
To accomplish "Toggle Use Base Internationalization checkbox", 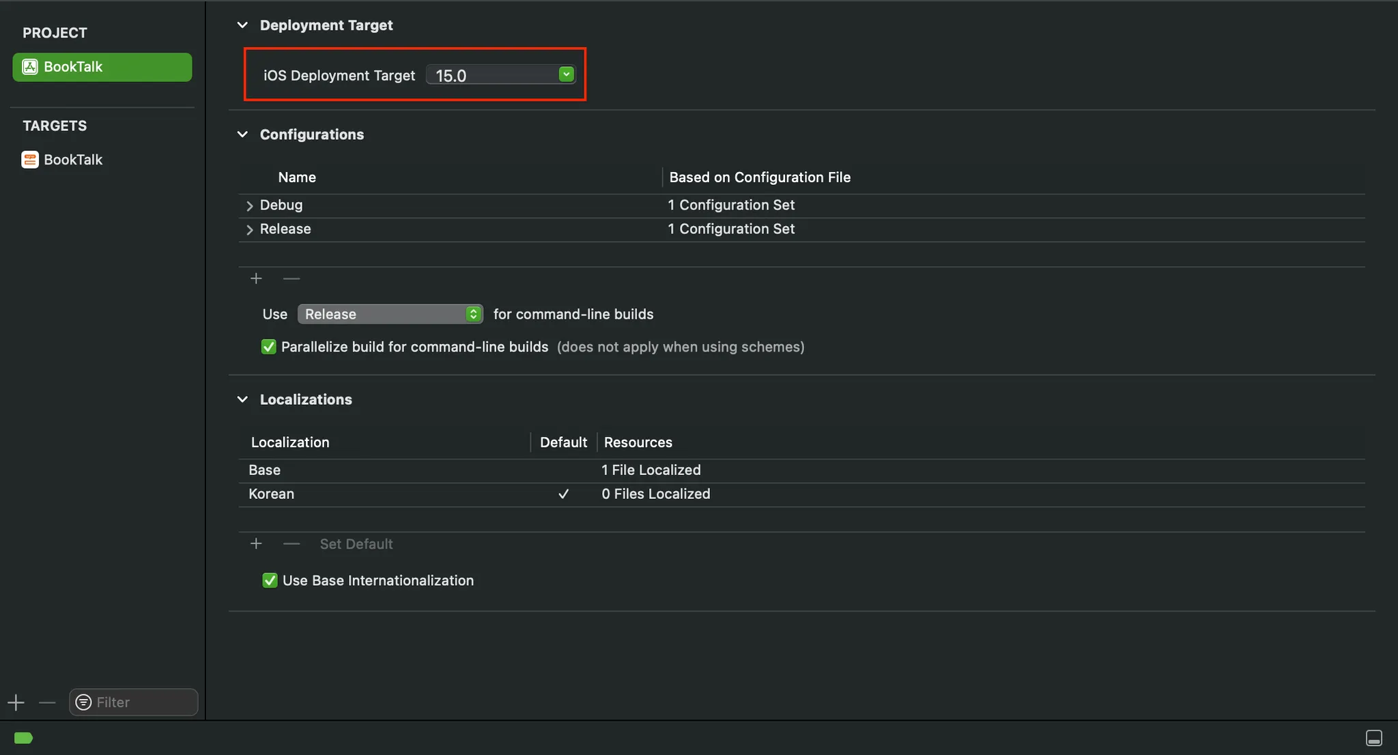I will (x=270, y=580).
